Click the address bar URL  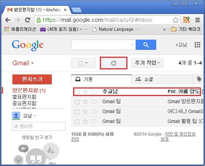coord(98,20)
